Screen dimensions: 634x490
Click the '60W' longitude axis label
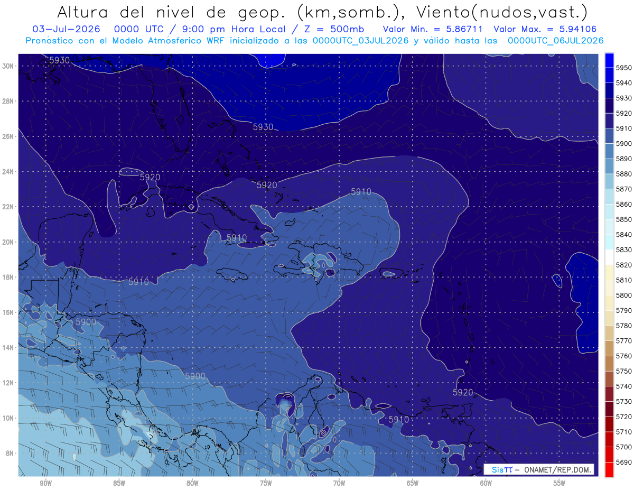pos(486,484)
